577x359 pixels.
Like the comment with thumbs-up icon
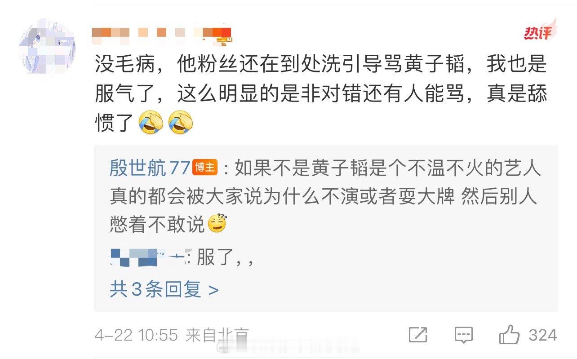point(509,335)
